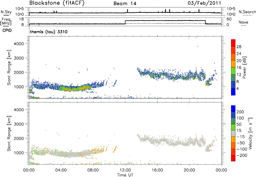Viewport: 256px width, 177px height.
Task: Click the red top segment of Power colorbar
Action: 233,43
